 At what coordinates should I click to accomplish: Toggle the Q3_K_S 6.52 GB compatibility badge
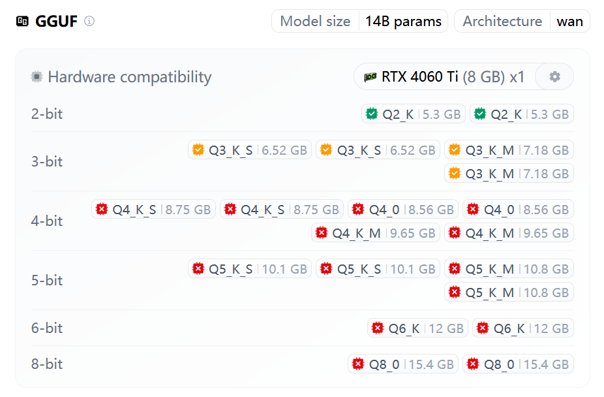(x=249, y=149)
